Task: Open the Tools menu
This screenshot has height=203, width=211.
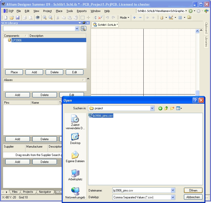Action: point(70,11)
